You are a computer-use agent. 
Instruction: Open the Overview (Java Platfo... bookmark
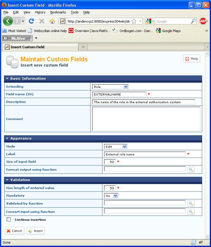(x=90, y=31)
